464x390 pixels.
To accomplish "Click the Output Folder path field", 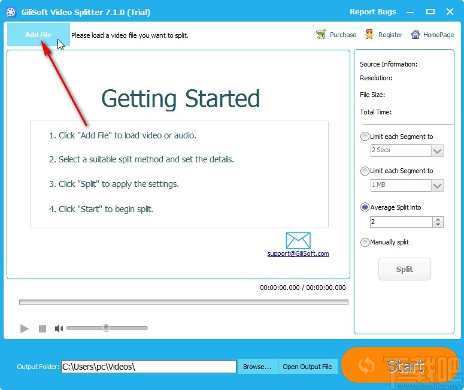I will point(148,367).
